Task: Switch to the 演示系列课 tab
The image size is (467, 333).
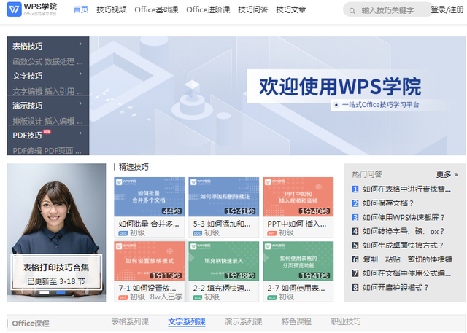Action: click(x=243, y=321)
